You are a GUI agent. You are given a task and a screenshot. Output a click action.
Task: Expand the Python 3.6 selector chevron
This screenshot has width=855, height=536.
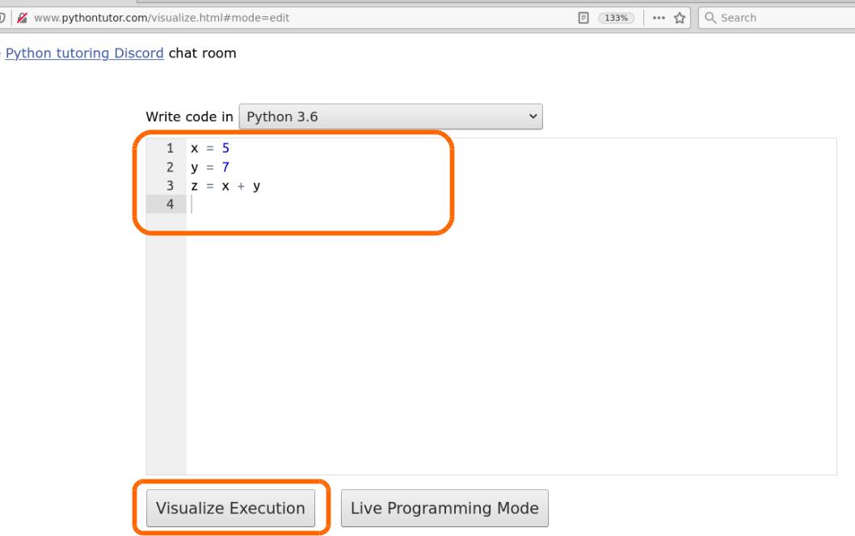click(x=533, y=116)
